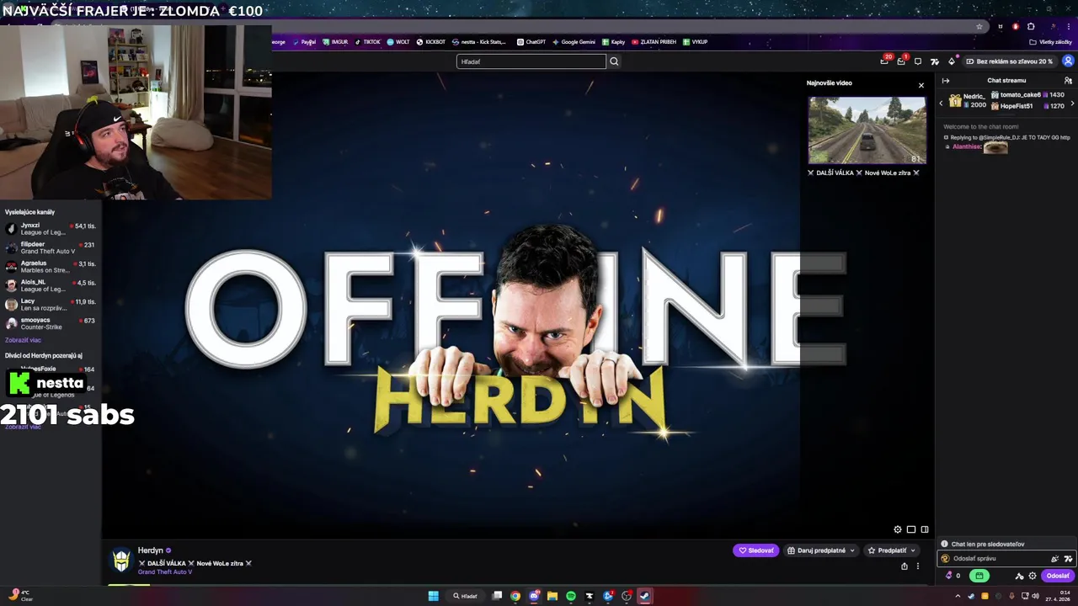Image resolution: width=1078 pixels, height=606 pixels.
Task: Open Windows Start menu
Action: [x=433, y=596]
